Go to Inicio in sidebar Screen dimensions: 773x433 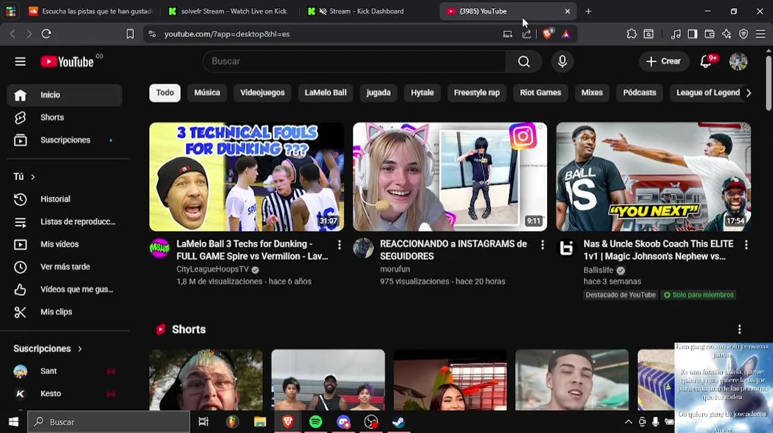point(65,95)
